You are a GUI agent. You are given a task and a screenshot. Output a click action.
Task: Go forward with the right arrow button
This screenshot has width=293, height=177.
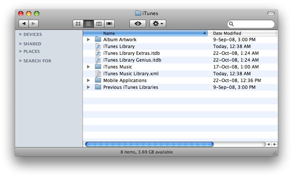tap(34, 24)
